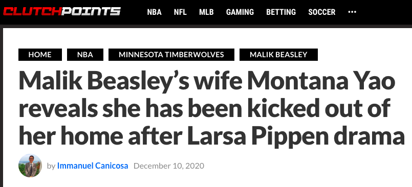Image resolution: width=412 pixels, height=187 pixels.
Task: Click the NBA breadcrumb tag below header
Action: pos(85,55)
